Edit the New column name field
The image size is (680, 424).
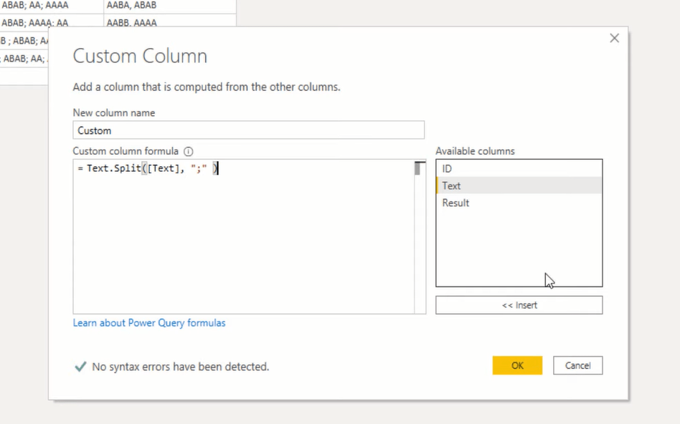[x=248, y=130]
